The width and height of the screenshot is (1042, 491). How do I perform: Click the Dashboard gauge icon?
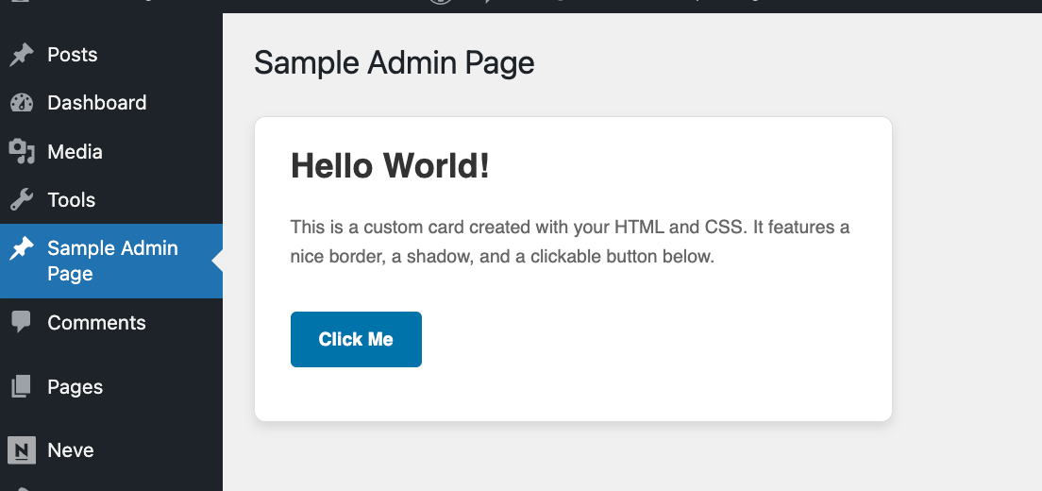tap(21, 103)
